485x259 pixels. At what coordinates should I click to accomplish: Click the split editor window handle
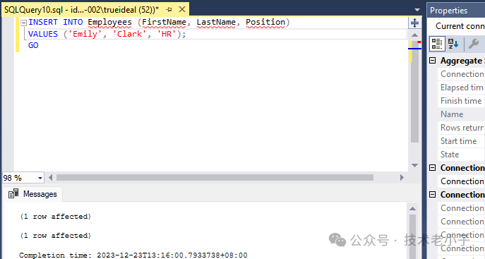click(x=414, y=23)
